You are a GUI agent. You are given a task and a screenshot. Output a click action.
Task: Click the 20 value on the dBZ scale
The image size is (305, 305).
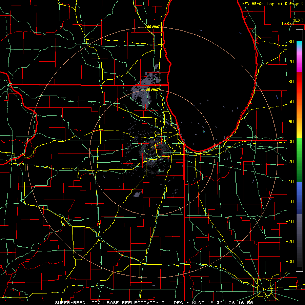pos(291,161)
